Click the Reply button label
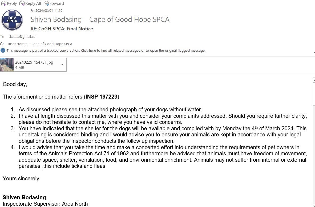The height and width of the screenshot is (207, 315). [12, 3]
